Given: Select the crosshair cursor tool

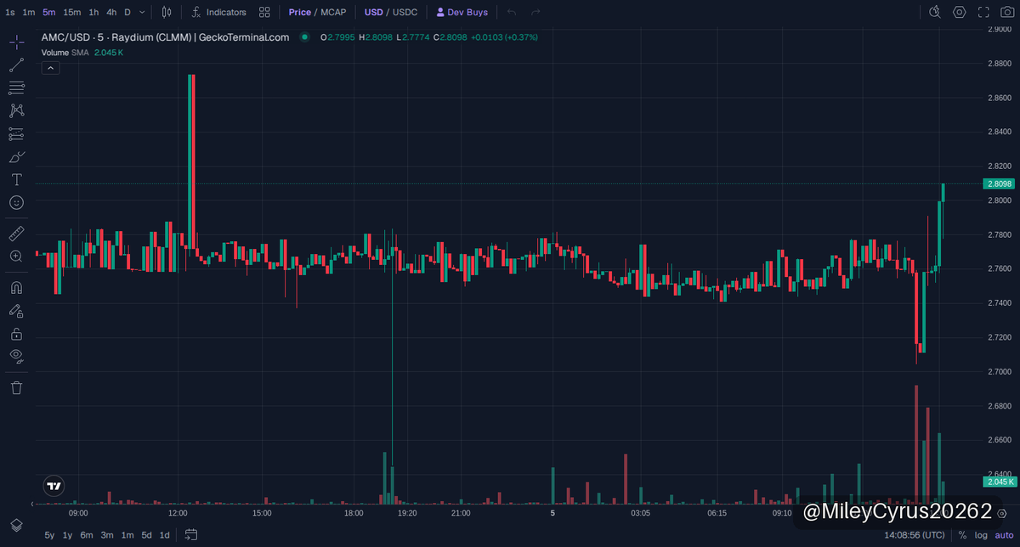Looking at the screenshot, I should 16,42.
